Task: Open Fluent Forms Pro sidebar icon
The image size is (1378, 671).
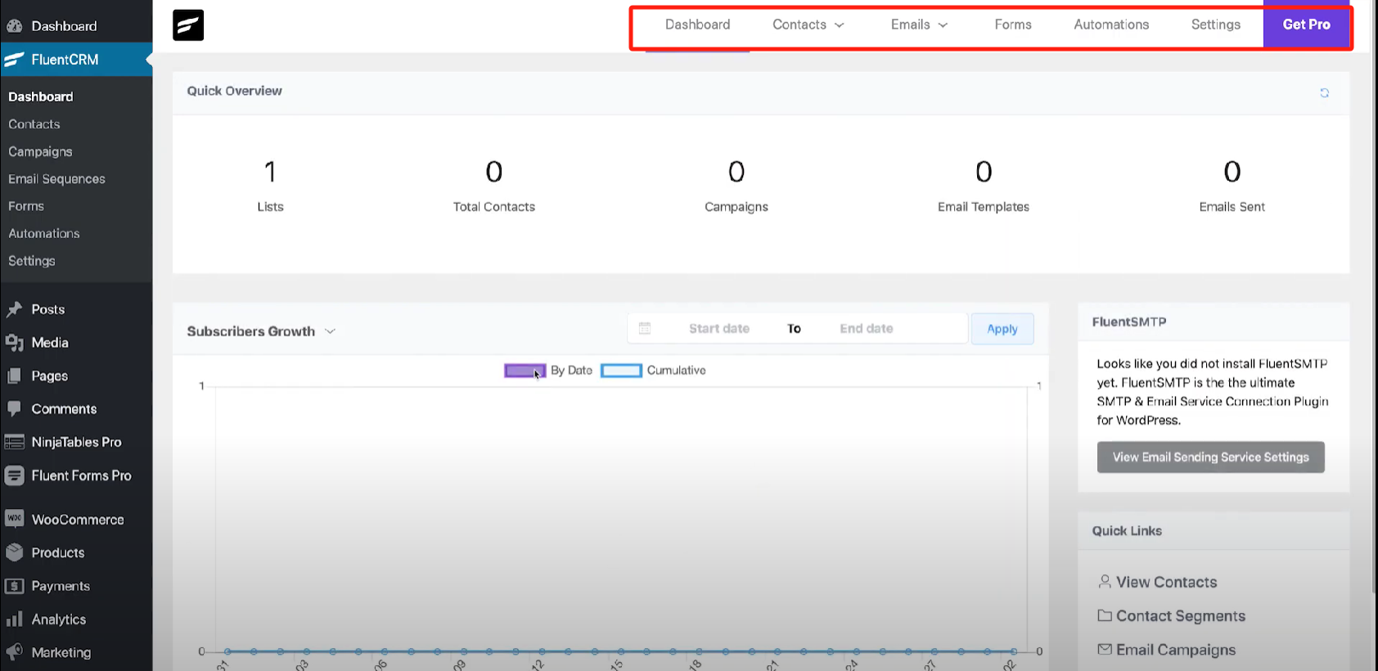Action: pyautogui.click(x=14, y=475)
